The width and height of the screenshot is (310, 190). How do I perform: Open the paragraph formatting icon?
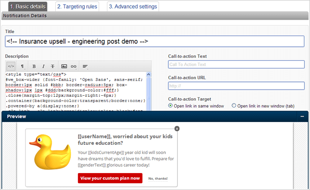point(22,66)
